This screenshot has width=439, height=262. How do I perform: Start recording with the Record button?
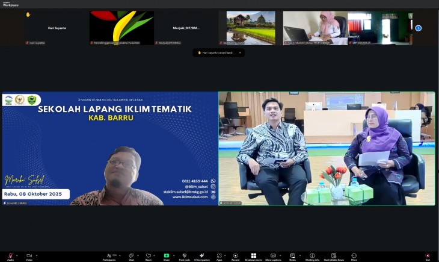[x=235, y=256]
